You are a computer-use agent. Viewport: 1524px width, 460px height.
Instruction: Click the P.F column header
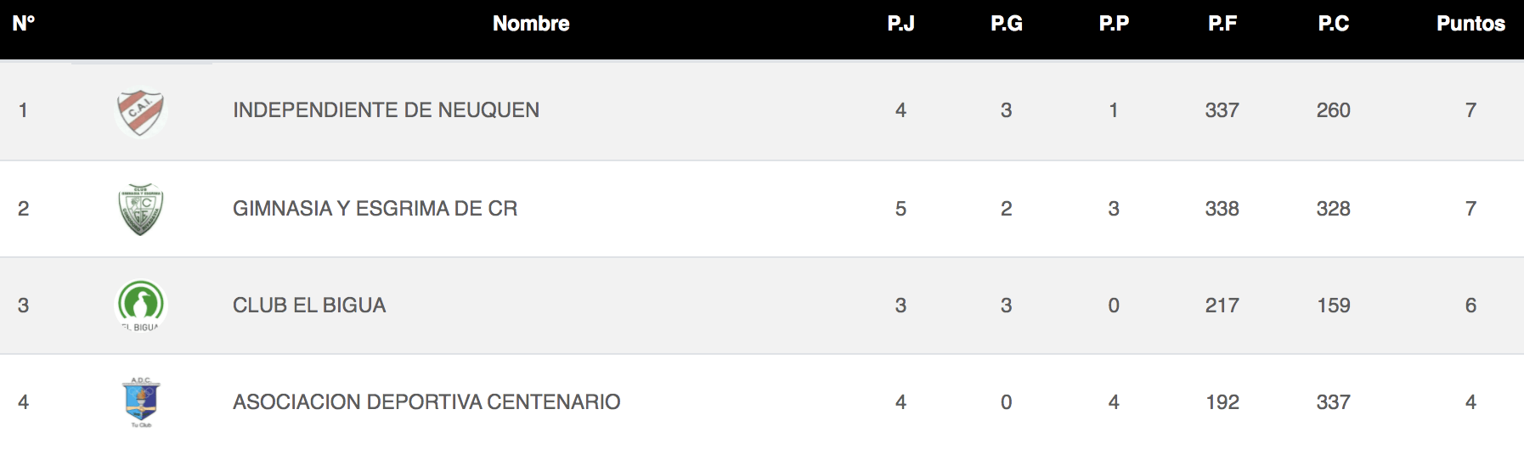pos(1222,24)
